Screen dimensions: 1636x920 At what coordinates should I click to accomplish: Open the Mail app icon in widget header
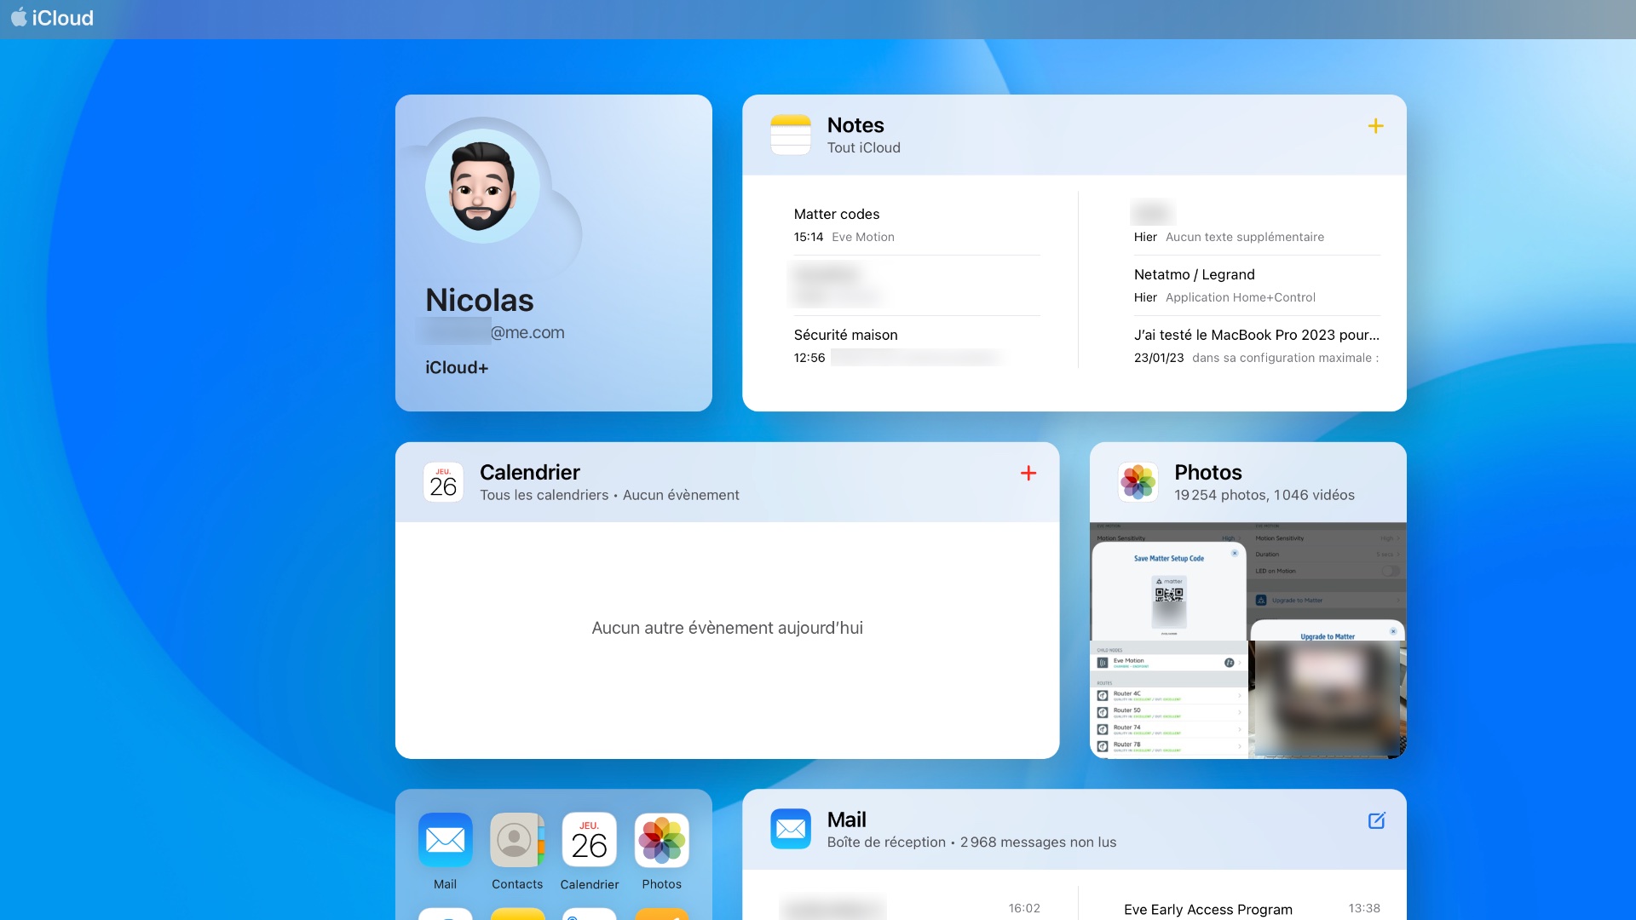click(790, 829)
